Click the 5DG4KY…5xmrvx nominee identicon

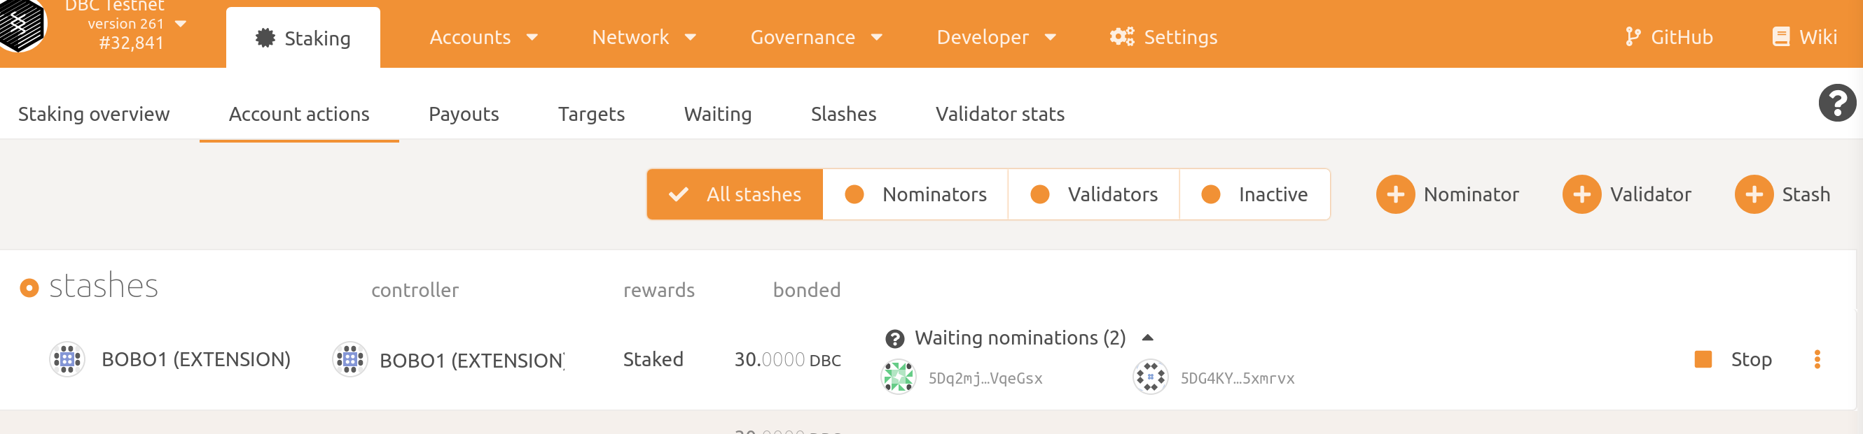point(1150,377)
